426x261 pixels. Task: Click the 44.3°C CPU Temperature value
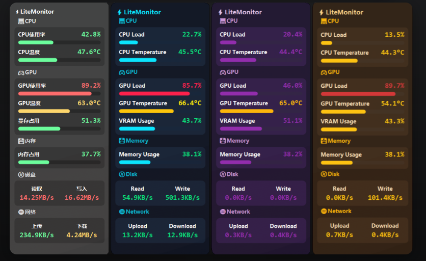pos(392,53)
